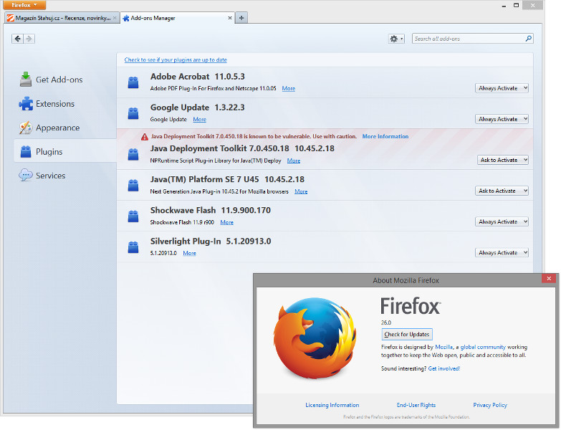Click the Google Update plugin icon

coord(133,113)
